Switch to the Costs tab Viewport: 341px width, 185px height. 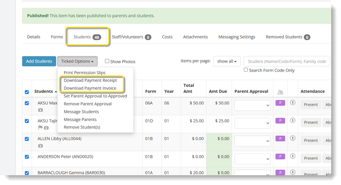tap(167, 37)
